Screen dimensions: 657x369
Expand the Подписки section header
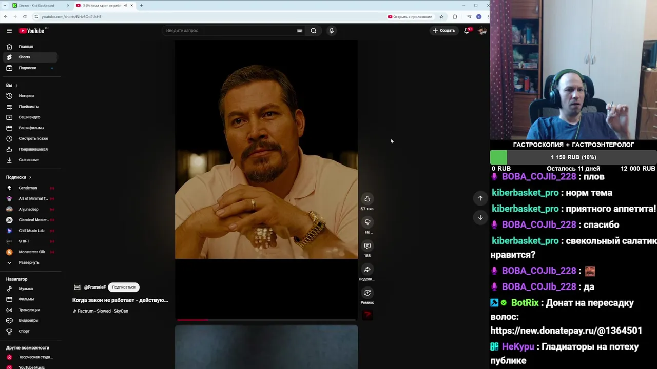click(18, 177)
